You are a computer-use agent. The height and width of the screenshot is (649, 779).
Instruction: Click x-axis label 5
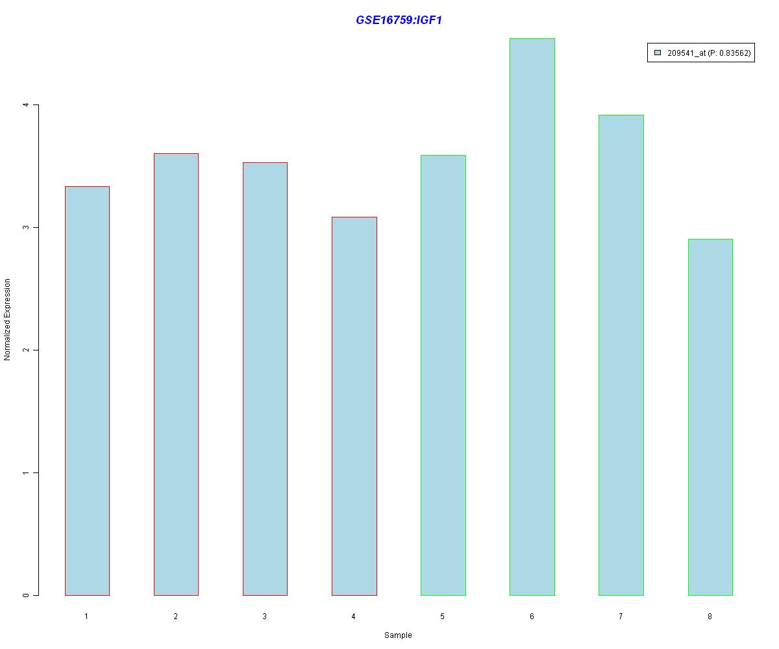click(442, 616)
